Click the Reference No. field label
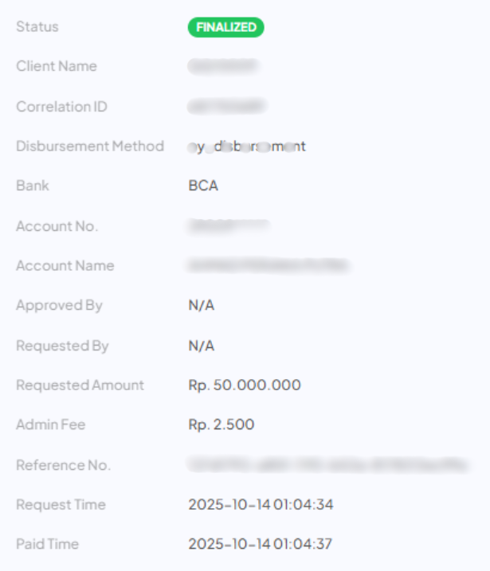Image resolution: width=490 pixels, height=571 pixels. click(x=63, y=465)
